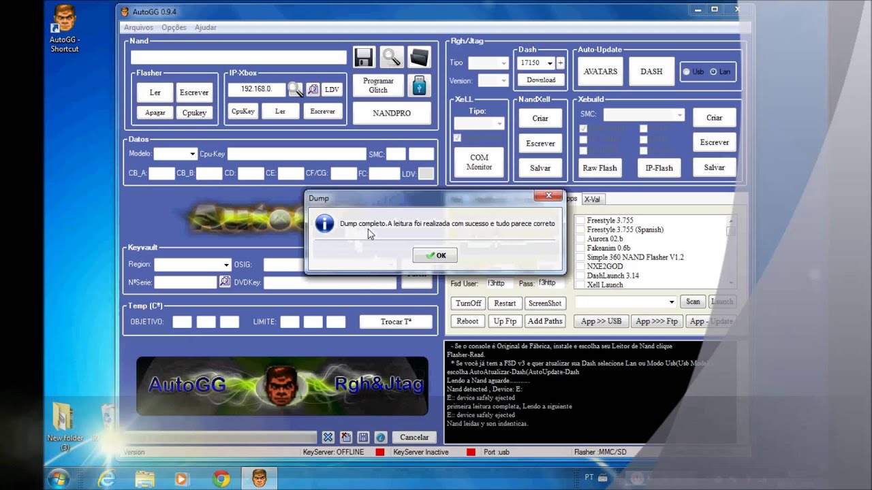Click the lookup icon next to NºSerie field
Image resolution: width=872 pixels, height=490 pixels.
225,281
